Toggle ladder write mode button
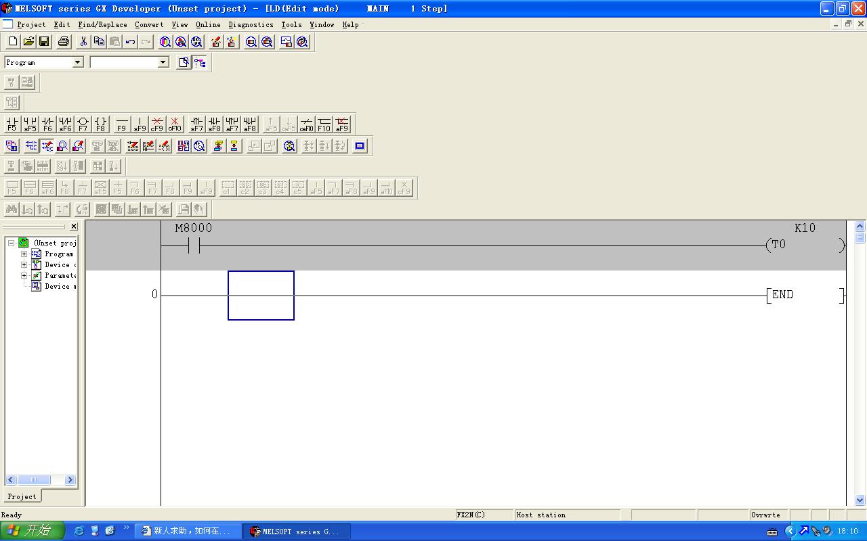This screenshot has width=867, height=541. click(47, 146)
